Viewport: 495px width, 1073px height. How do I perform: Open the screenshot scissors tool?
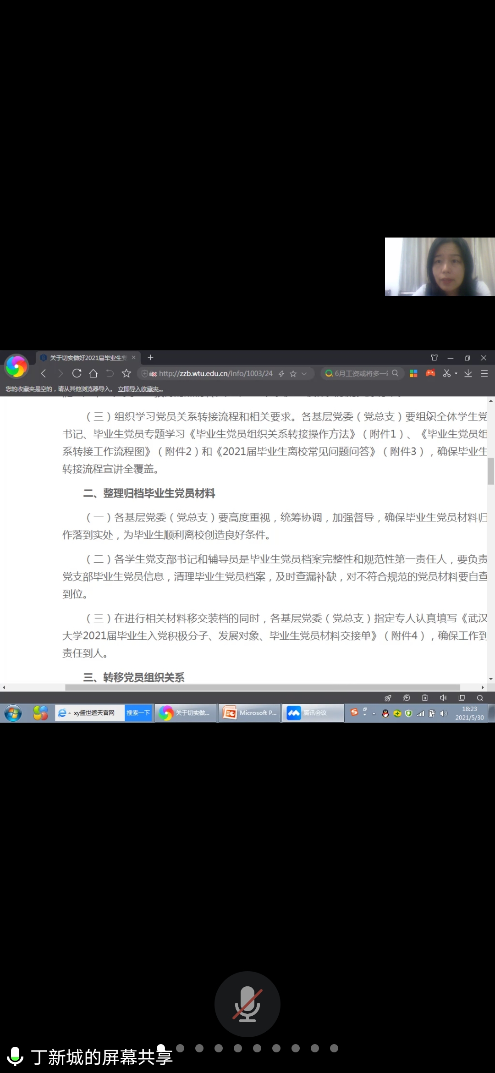446,373
